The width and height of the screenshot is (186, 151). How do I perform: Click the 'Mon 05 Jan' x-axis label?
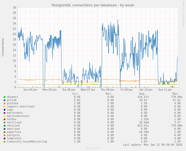pyautogui.click(x=49, y=90)
